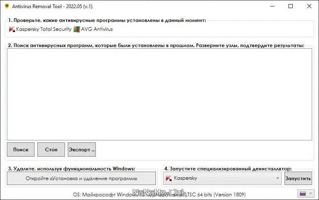Open the language selection dropdown arrow
This screenshot has height=200, width=319.
point(310,193)
